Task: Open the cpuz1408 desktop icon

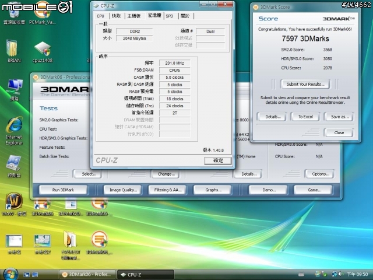Action: coord(42,52)
